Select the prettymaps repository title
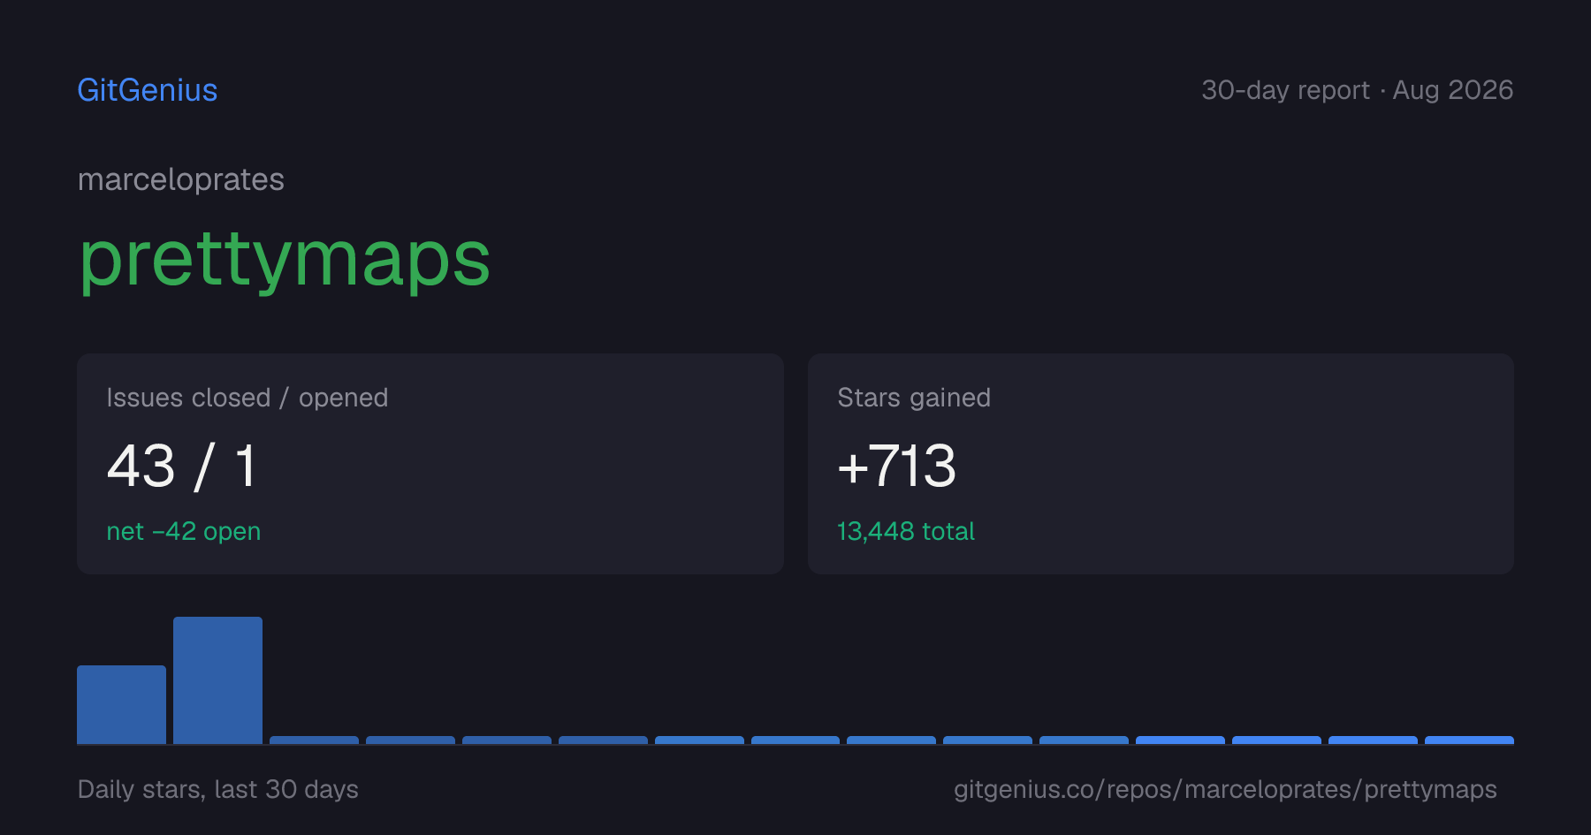Viewport: 1591px width, 835px height. click(x=285, y=259)
